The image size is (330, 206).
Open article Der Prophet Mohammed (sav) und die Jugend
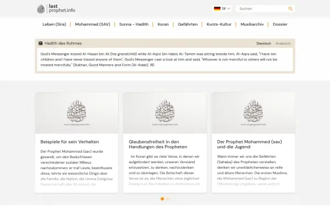coord(249,144)
